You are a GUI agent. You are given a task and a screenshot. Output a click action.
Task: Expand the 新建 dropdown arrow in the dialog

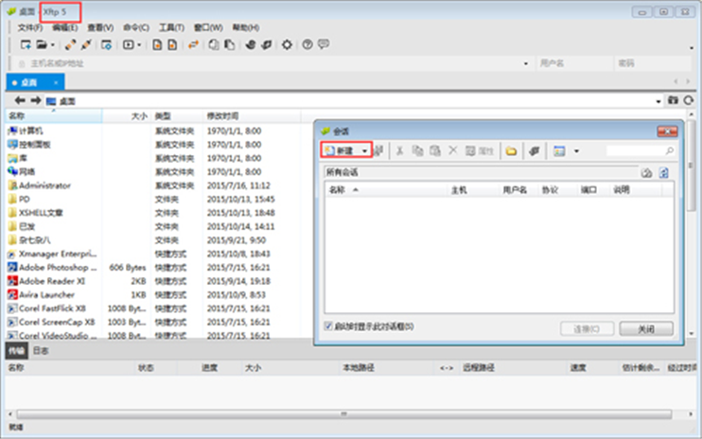[365, 151]
